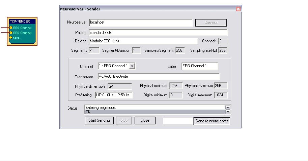Click the Patient field with standard EEG
Image resolution: width=308 pixels, height=161 pixels.
click(158, 33)
